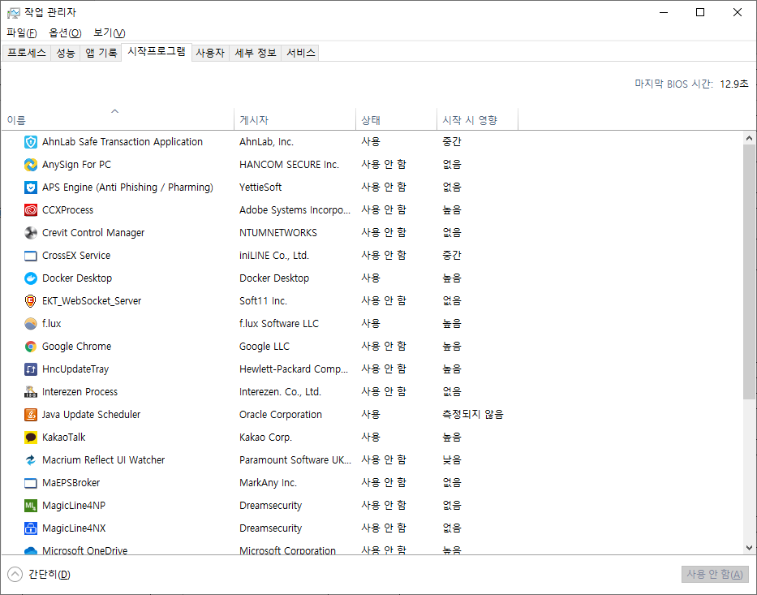Click the Java Update Scheduler icon
The height and width of the screenshot is (595, 757).
30,414
